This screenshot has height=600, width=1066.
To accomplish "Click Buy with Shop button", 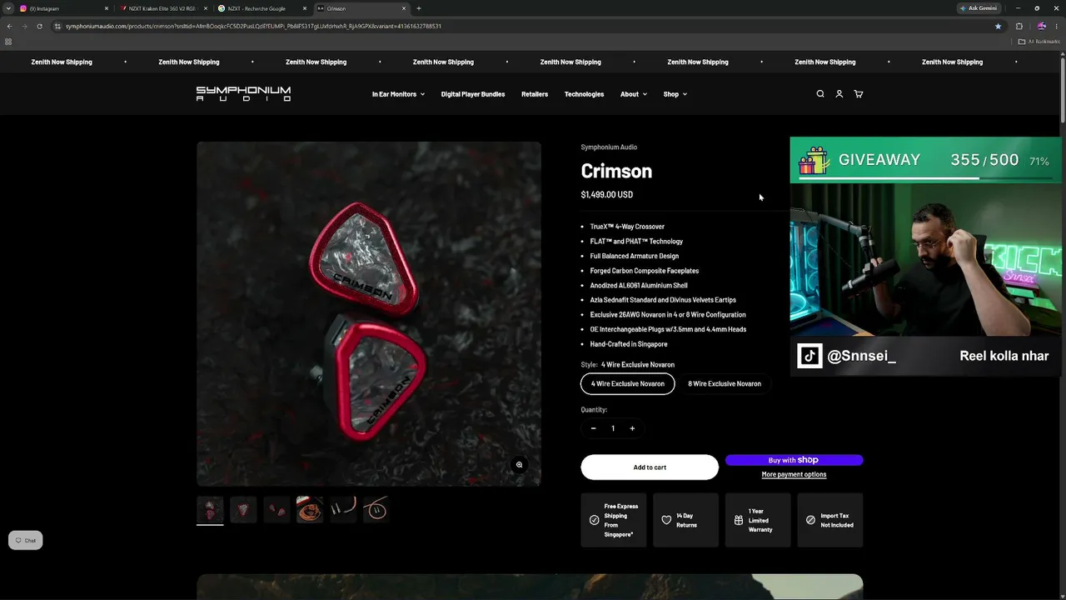I will 794,460.
